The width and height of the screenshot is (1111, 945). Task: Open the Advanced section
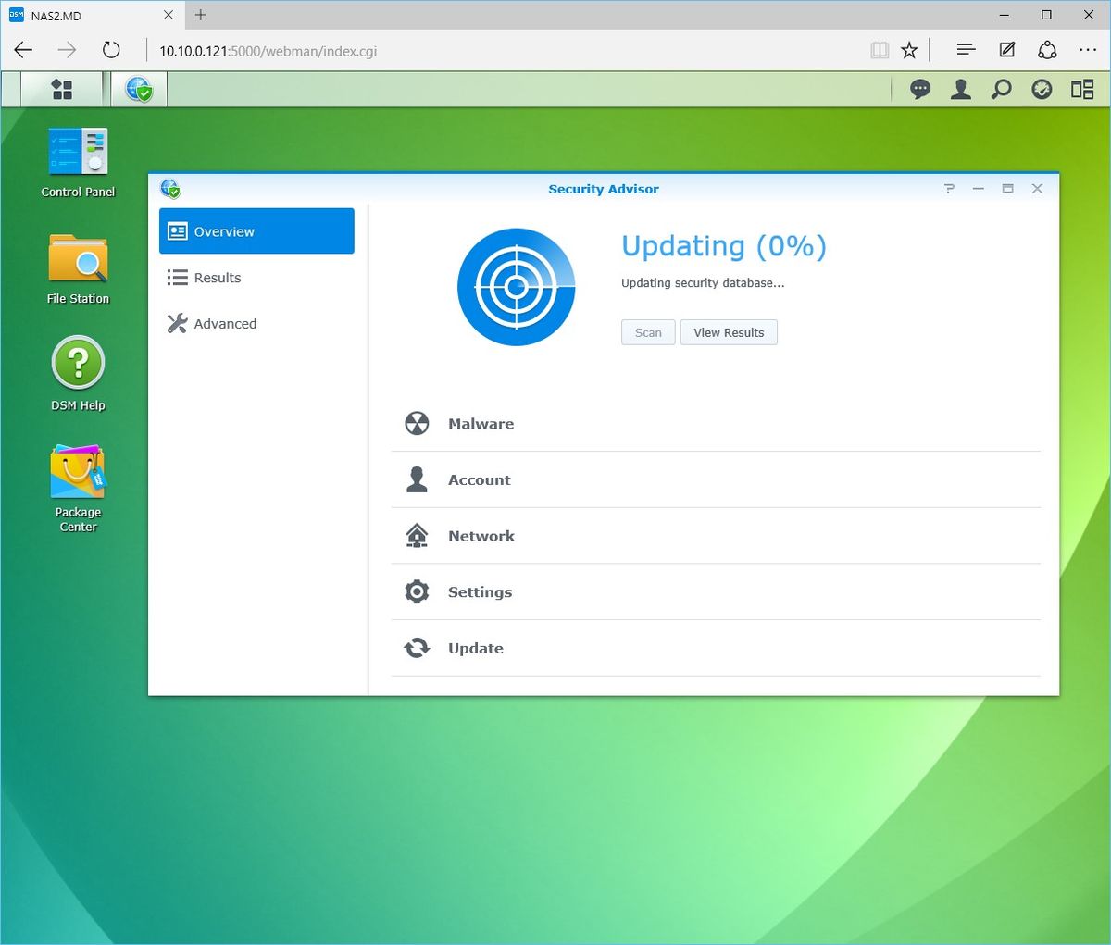point(256,324)
